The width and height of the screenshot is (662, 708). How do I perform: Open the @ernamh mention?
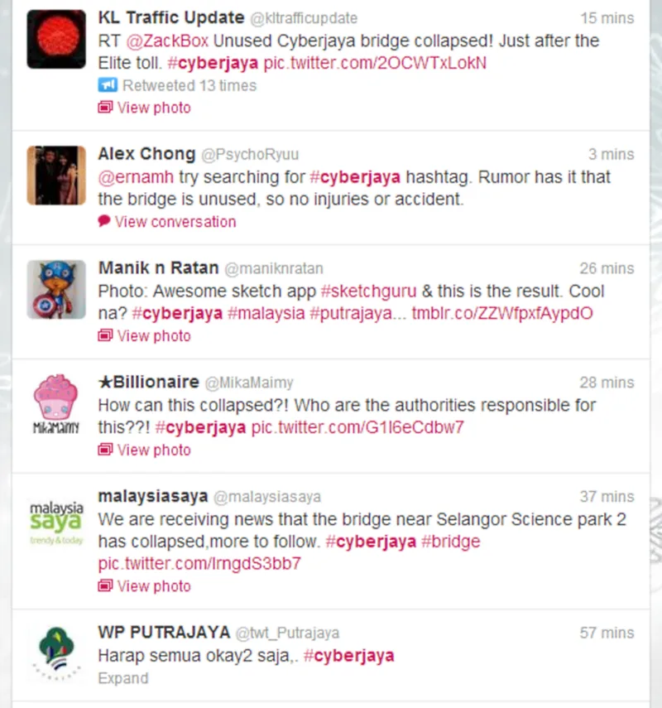(136, 177)
